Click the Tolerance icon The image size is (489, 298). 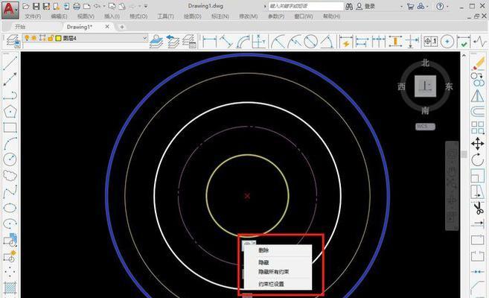click(431, 42)
